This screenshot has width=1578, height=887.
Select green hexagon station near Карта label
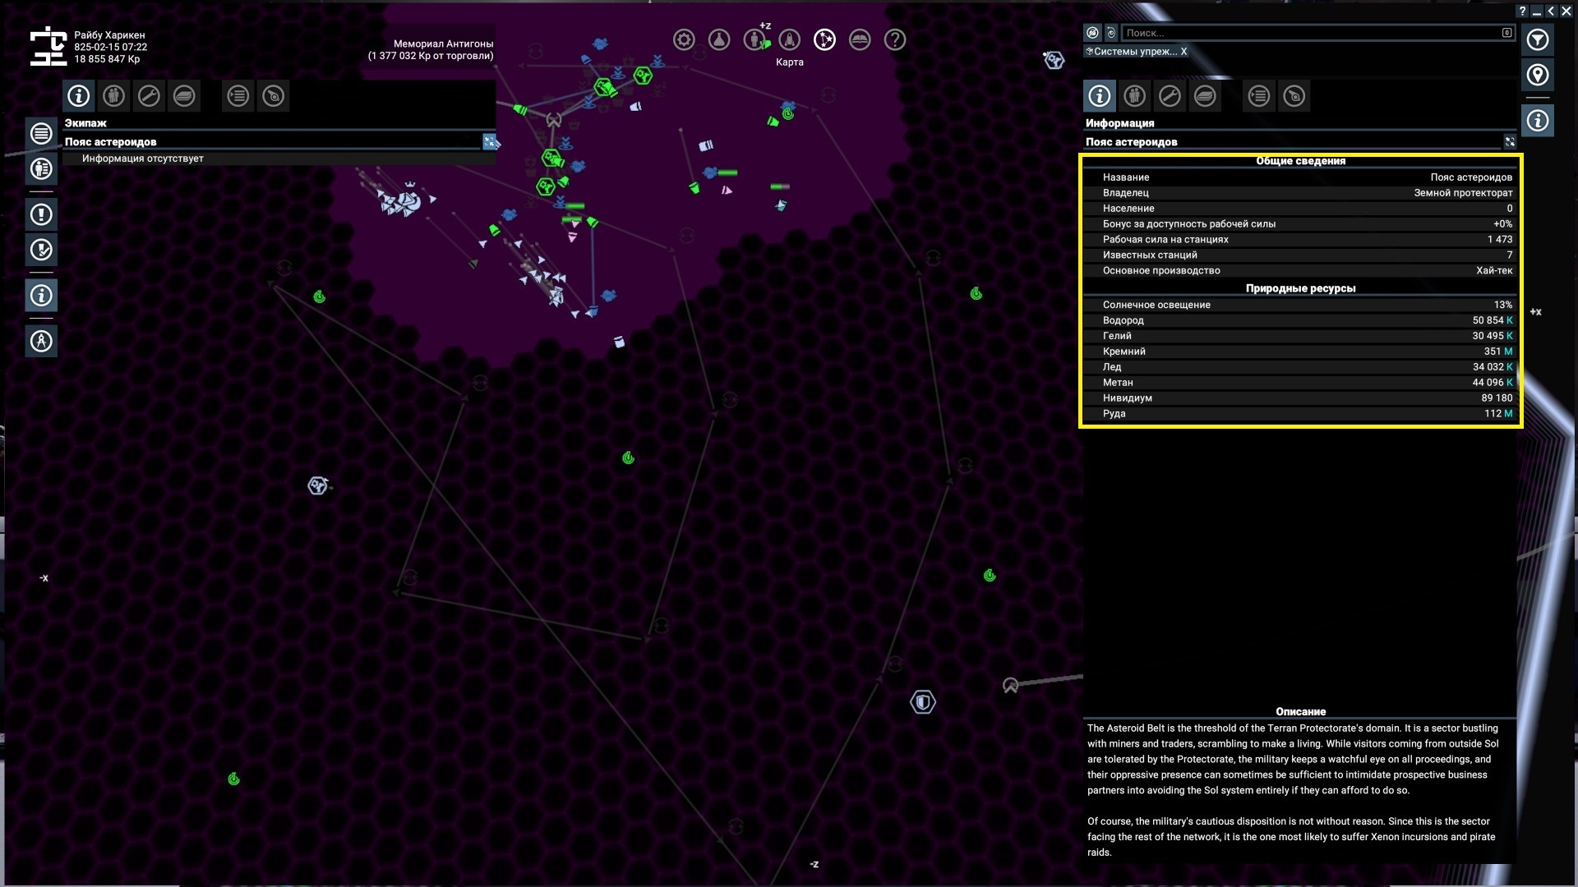[x=644, y=76]
